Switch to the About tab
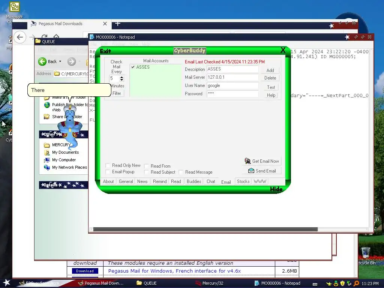The width and height of the screenshot is (384, 288). (x=108, y=181)
